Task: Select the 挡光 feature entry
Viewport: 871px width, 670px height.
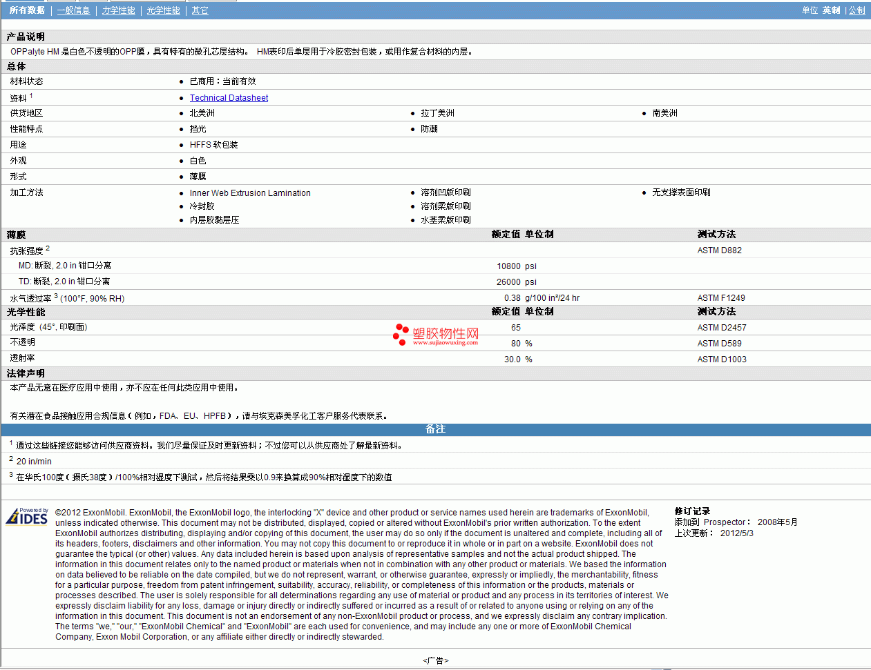Action: point(198,129)
